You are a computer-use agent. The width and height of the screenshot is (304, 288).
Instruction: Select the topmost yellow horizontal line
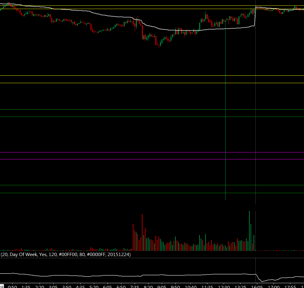(152, 6)
